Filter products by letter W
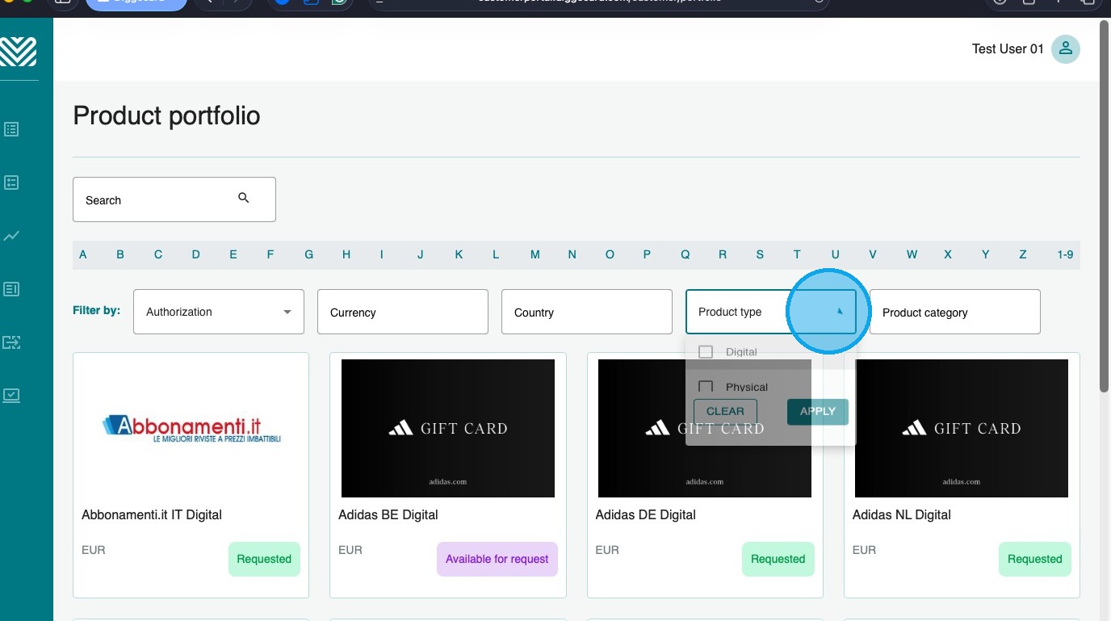1111x621 pixels. click(x=912, y=254)
